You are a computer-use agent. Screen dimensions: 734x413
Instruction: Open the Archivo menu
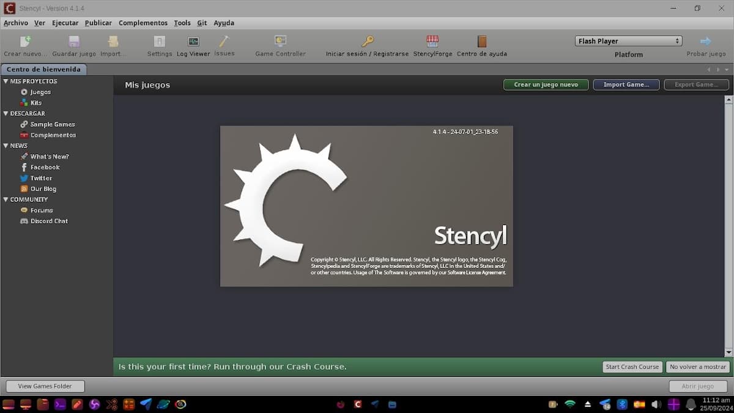[x=16, y=23]
